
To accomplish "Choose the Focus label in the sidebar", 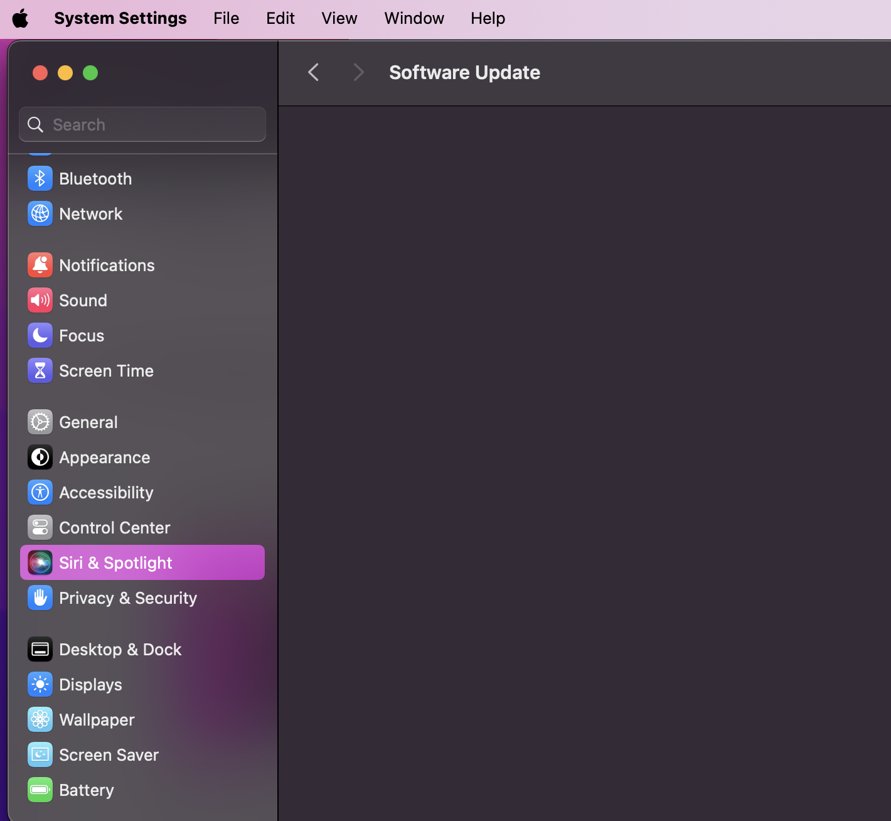I will tap(82, 336).
